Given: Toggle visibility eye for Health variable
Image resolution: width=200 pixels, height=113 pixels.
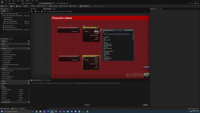Looking at the screenshot, I should 29,96.
